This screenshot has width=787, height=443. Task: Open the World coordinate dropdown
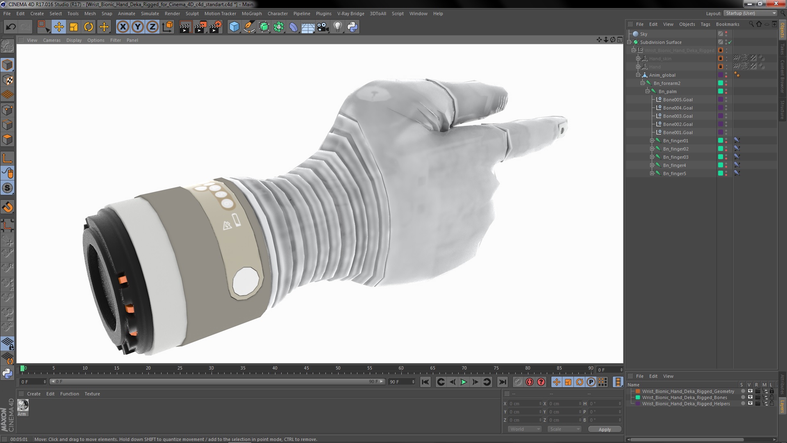525,429
